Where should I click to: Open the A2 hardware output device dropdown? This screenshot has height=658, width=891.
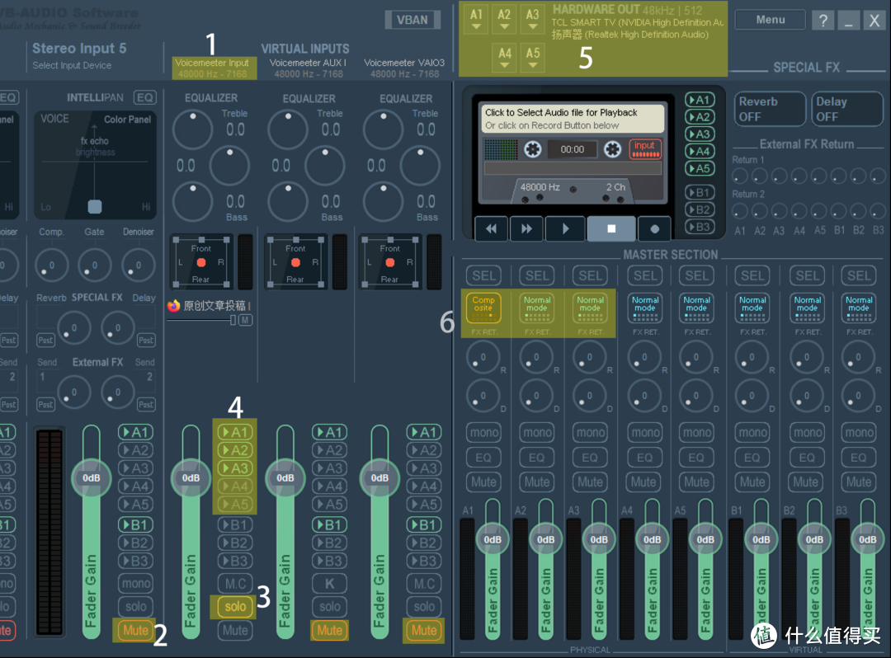click(504, 19)
